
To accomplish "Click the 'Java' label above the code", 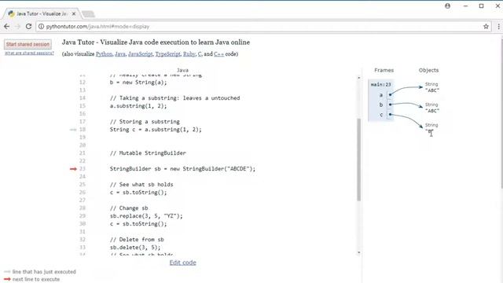I will click(182, 70).
